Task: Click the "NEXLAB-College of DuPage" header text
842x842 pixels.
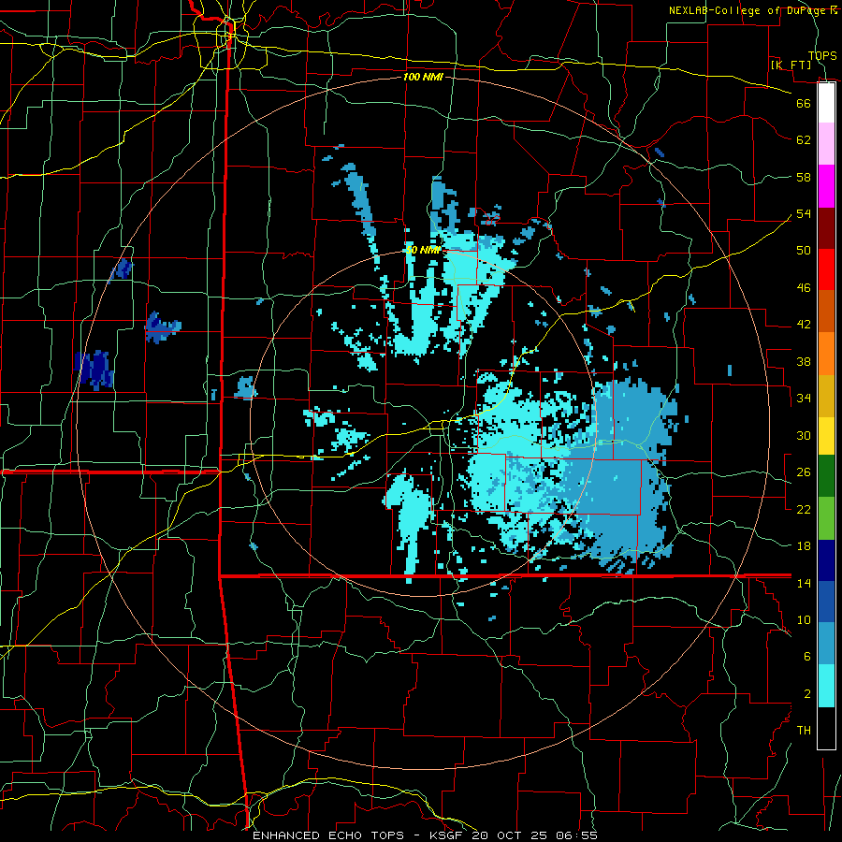Action: 747,10
